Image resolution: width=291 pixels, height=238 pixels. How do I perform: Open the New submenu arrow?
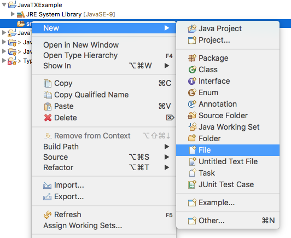pos(167,28)
